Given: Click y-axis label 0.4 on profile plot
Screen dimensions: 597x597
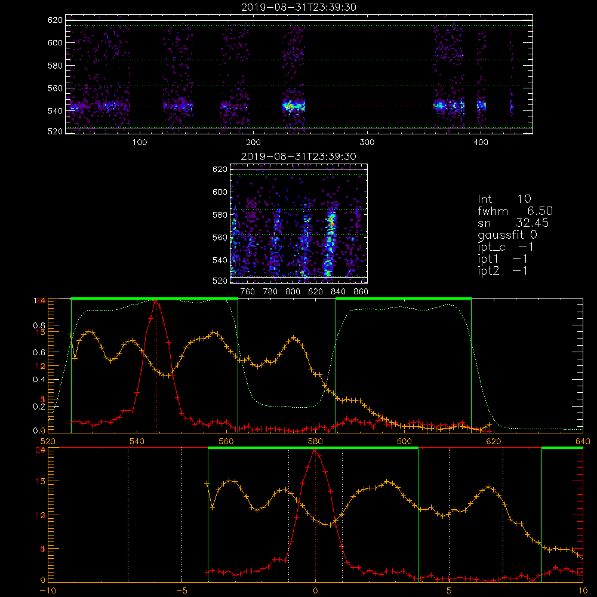Looking at the screenshot, I should tap(39, 380).
